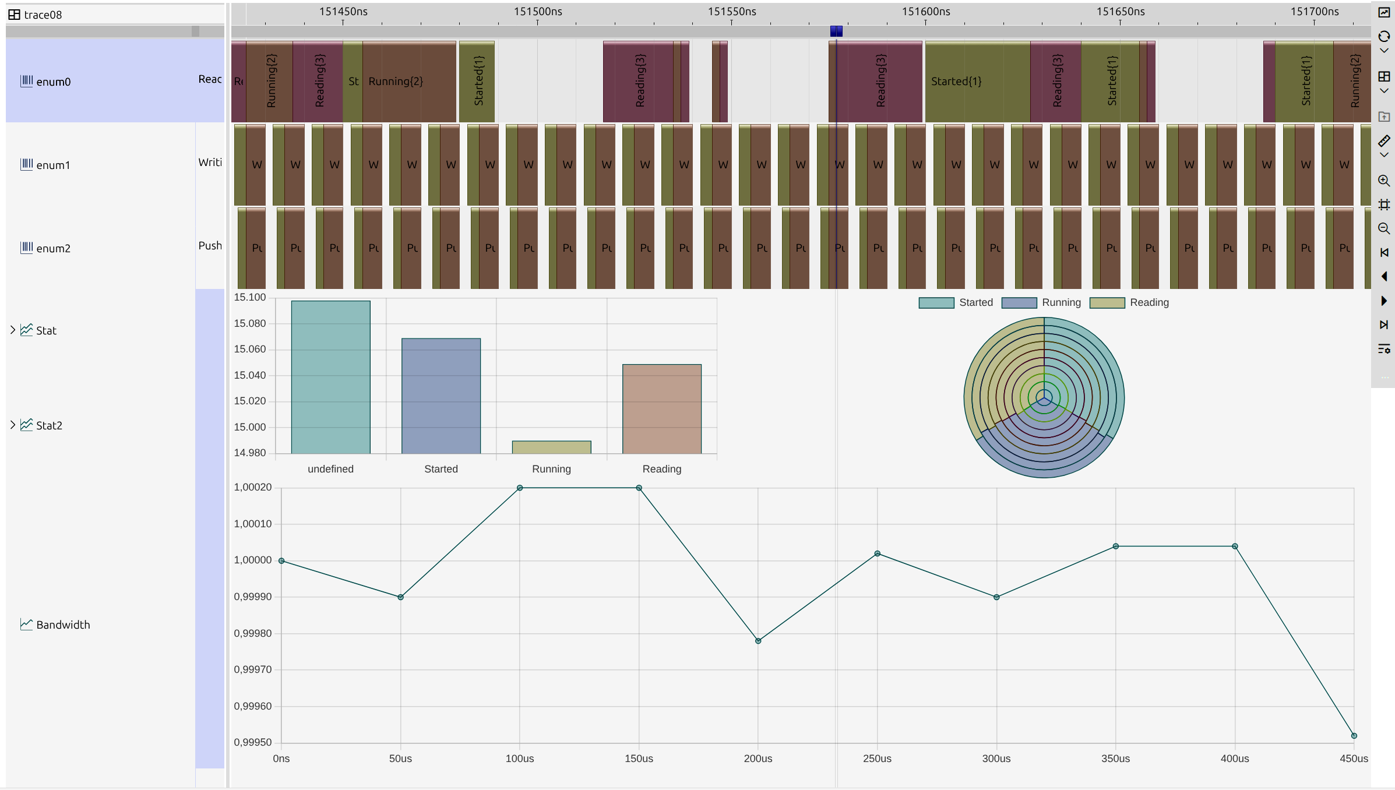Click the zoom out magnifier icon
The image size is (1395, 790).
point(1384,228)
